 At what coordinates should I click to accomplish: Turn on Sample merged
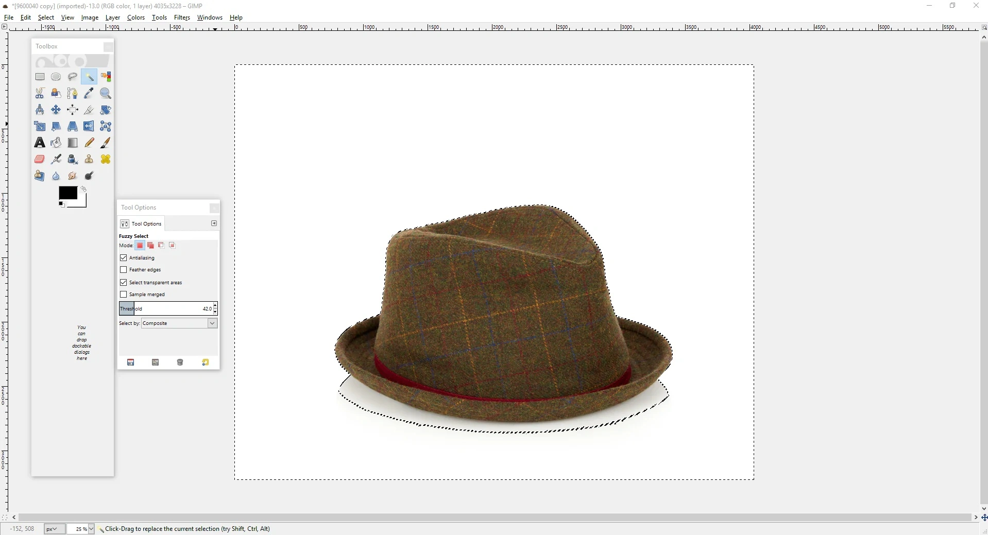tap(123, 294)
